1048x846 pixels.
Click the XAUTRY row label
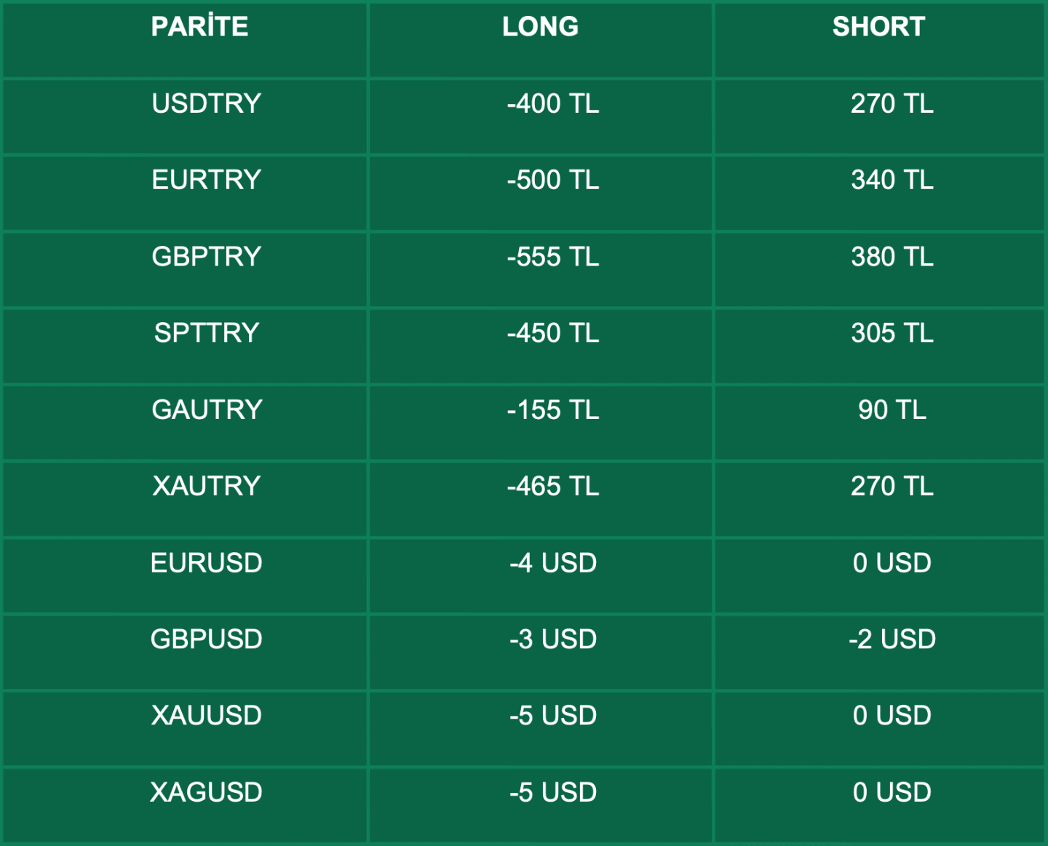click(x=206, y=486)
